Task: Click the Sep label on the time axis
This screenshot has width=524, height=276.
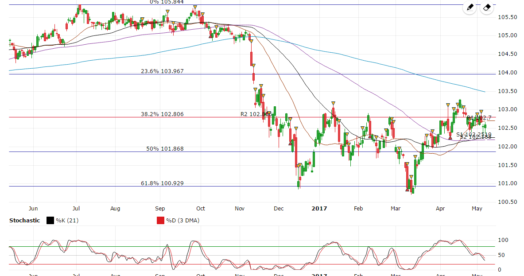Action: click(x=160, y=209)
